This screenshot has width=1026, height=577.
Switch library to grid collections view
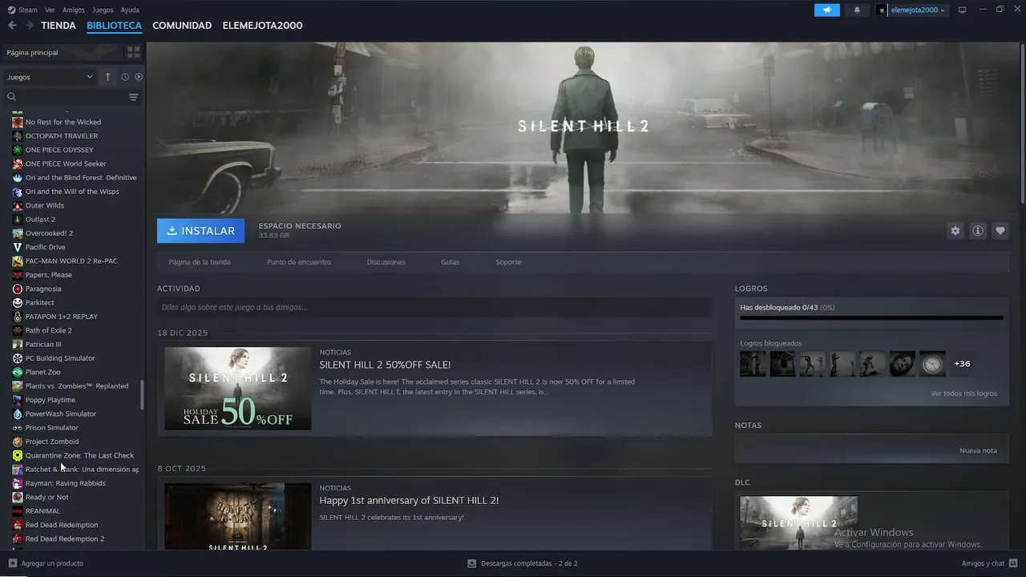(133, 52)
